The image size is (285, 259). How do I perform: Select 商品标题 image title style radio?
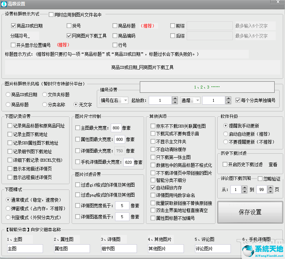[8, 105]
